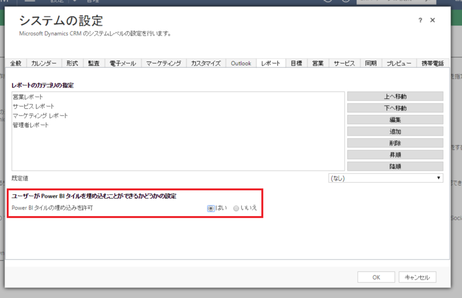Screen dimensions: 462x298
Task: Sort categories with the 降順 button
Action: tap(395, 167)
